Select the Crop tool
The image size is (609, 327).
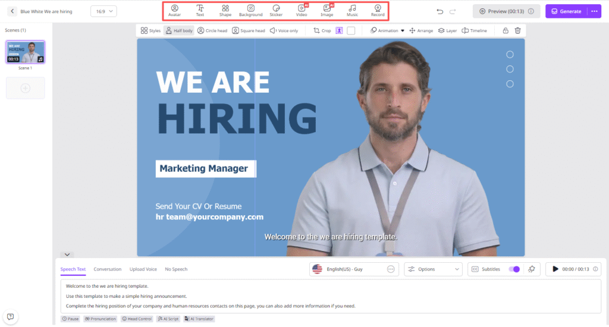(322, 30)
